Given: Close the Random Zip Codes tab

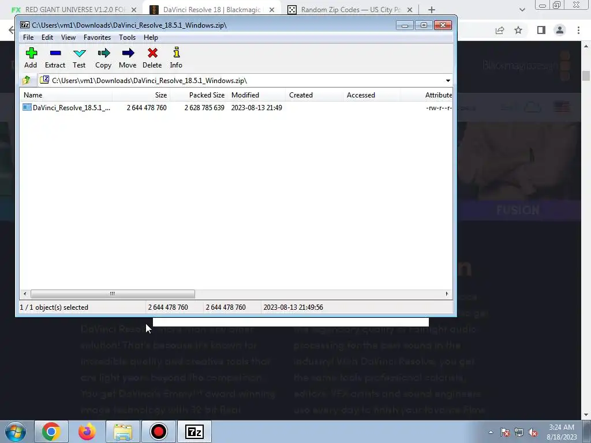Looking at the screenshot, I should 410,10.
